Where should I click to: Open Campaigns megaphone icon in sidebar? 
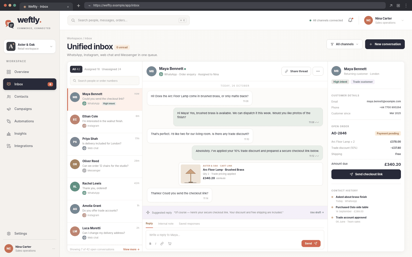pos(9,109)
